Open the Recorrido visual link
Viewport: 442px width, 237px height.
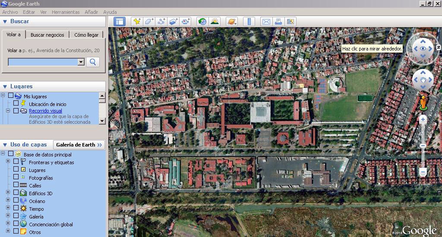[x=45, y=111]
